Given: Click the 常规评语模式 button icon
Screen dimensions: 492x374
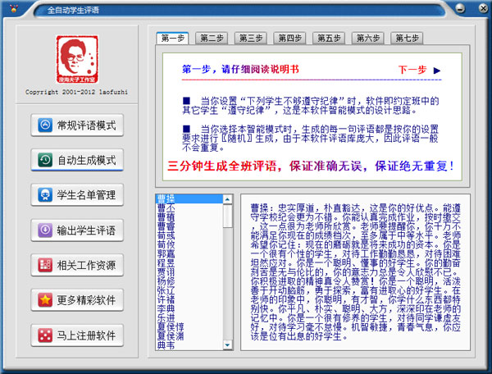Looking at the screenshot, I should coord(44,125).
